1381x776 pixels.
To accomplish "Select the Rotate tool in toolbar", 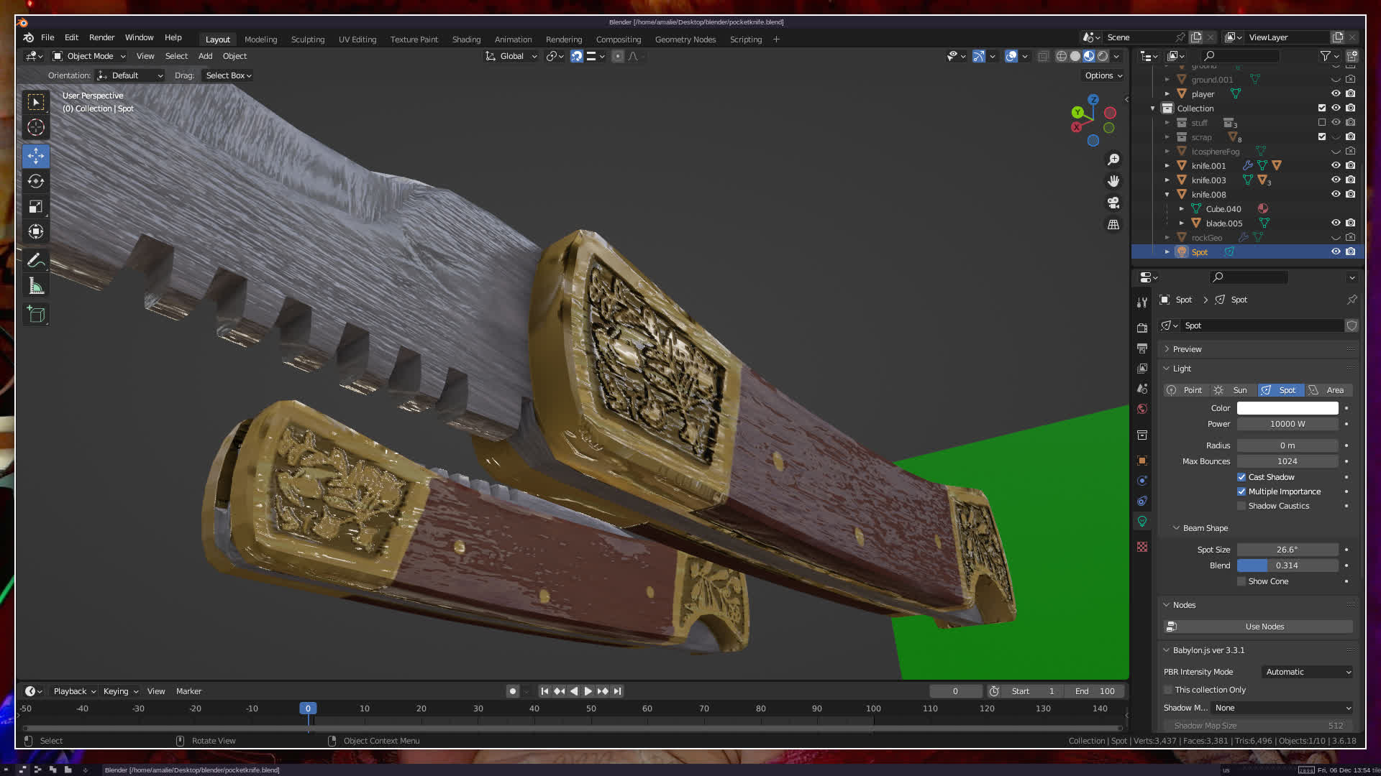I will click(36, 181).
